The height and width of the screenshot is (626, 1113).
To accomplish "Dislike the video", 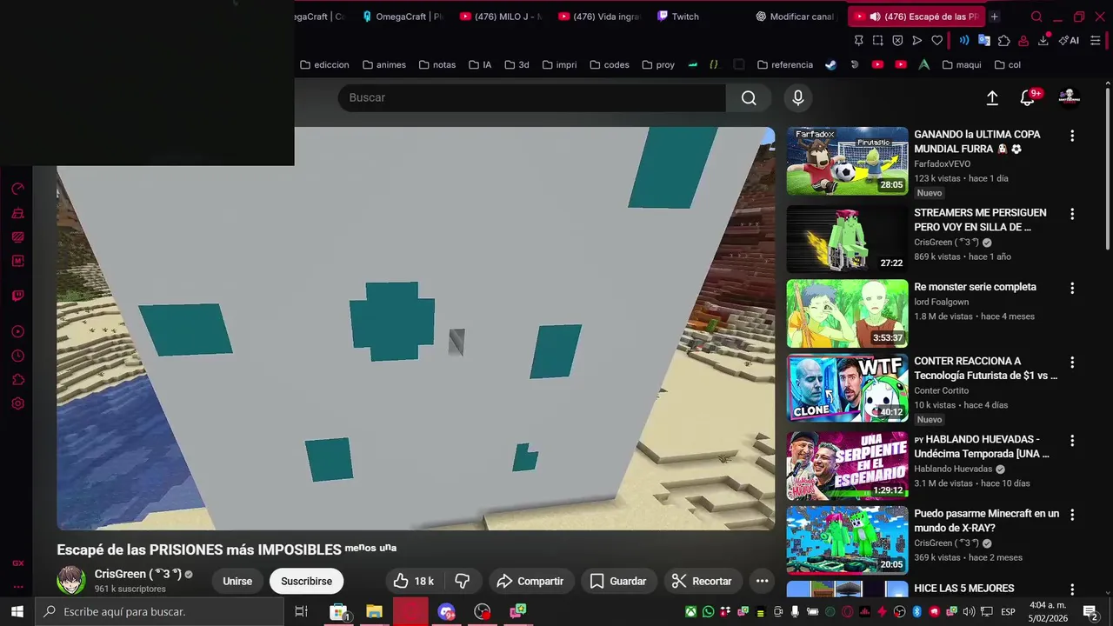I will coord(463,581).
